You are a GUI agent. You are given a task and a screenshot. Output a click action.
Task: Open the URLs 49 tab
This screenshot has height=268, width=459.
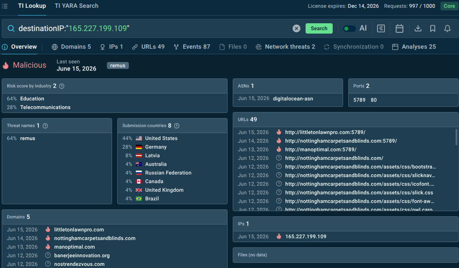click(x=148, y=47)
